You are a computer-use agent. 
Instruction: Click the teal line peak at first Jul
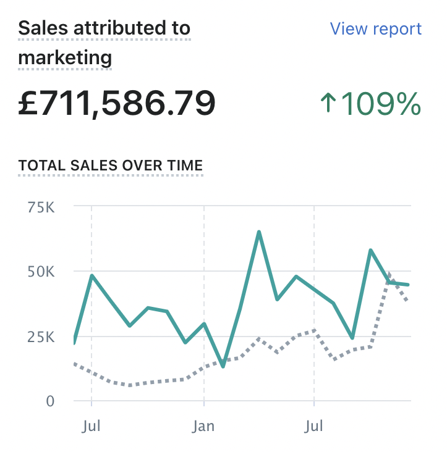tap(92, 275)
